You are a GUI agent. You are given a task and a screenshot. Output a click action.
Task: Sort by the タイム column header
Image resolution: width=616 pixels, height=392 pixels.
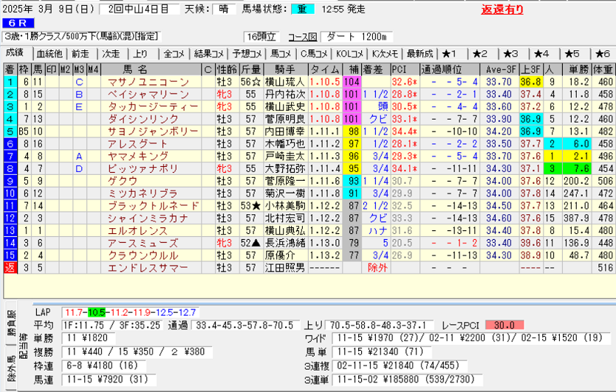(x=324, y=69)
